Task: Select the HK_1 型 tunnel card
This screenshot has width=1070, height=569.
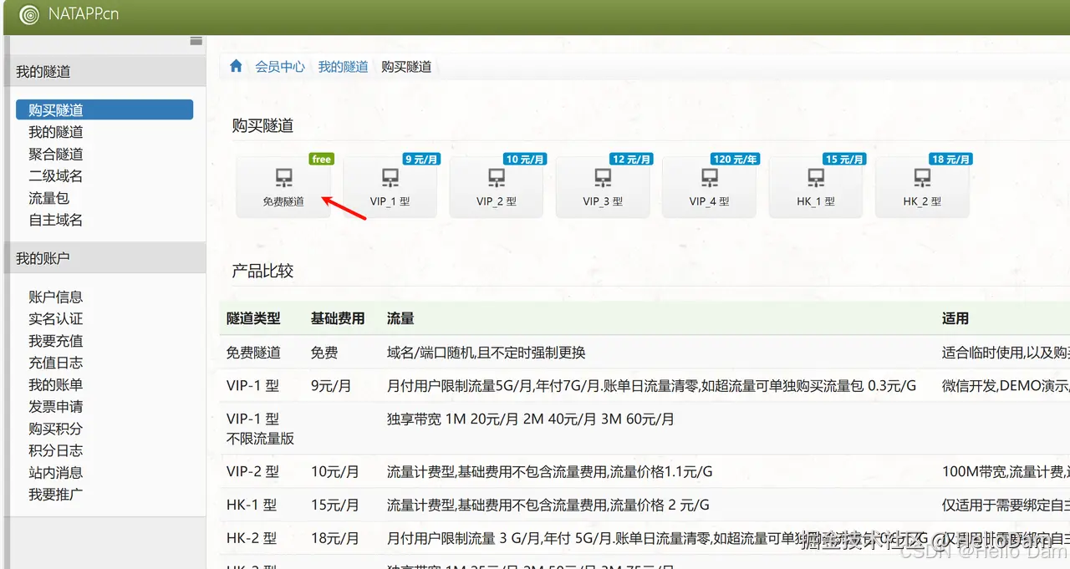Action: click(x=816, y=187)
